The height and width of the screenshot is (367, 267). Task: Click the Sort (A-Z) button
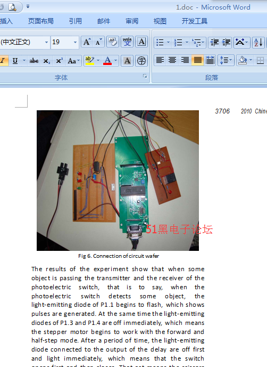[x=258, y=43]
